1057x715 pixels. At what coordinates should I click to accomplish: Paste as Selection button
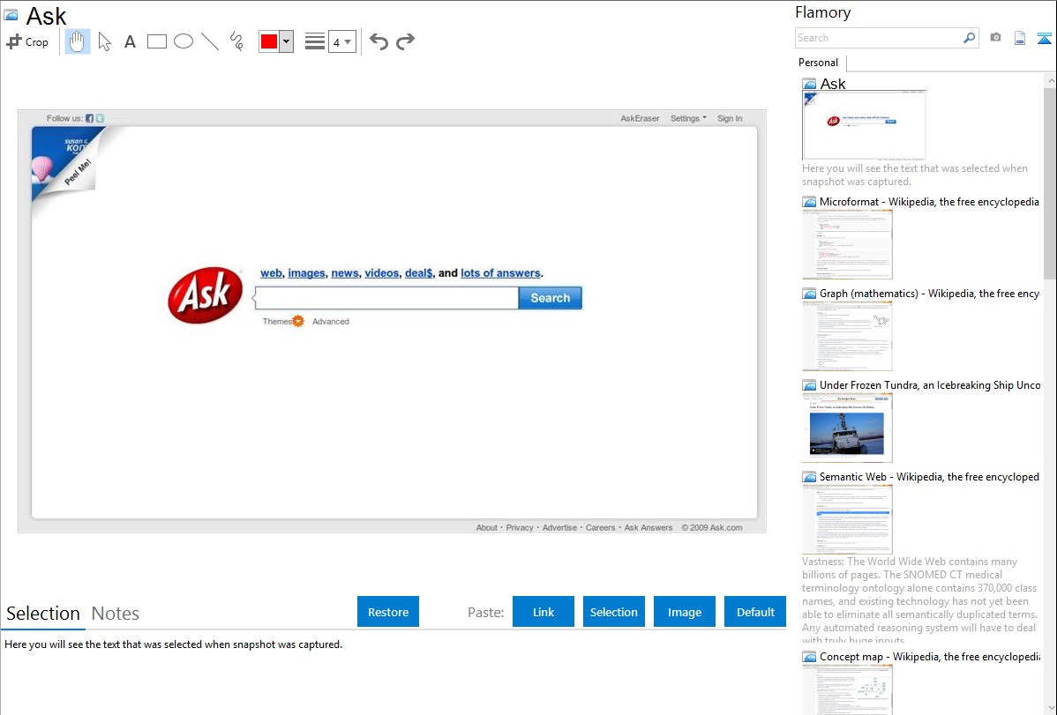(x=613, y=612)
